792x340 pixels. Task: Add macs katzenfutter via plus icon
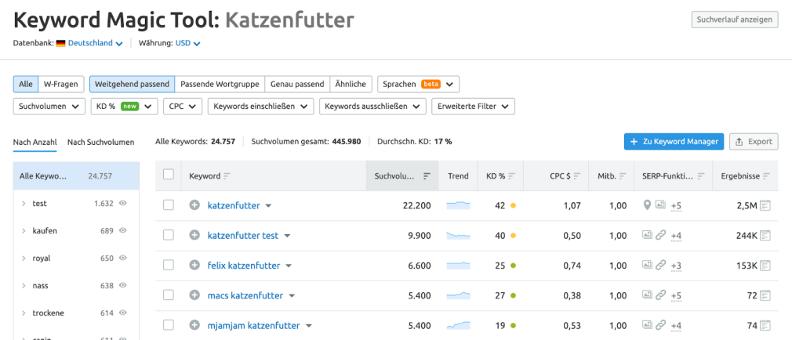194,295
